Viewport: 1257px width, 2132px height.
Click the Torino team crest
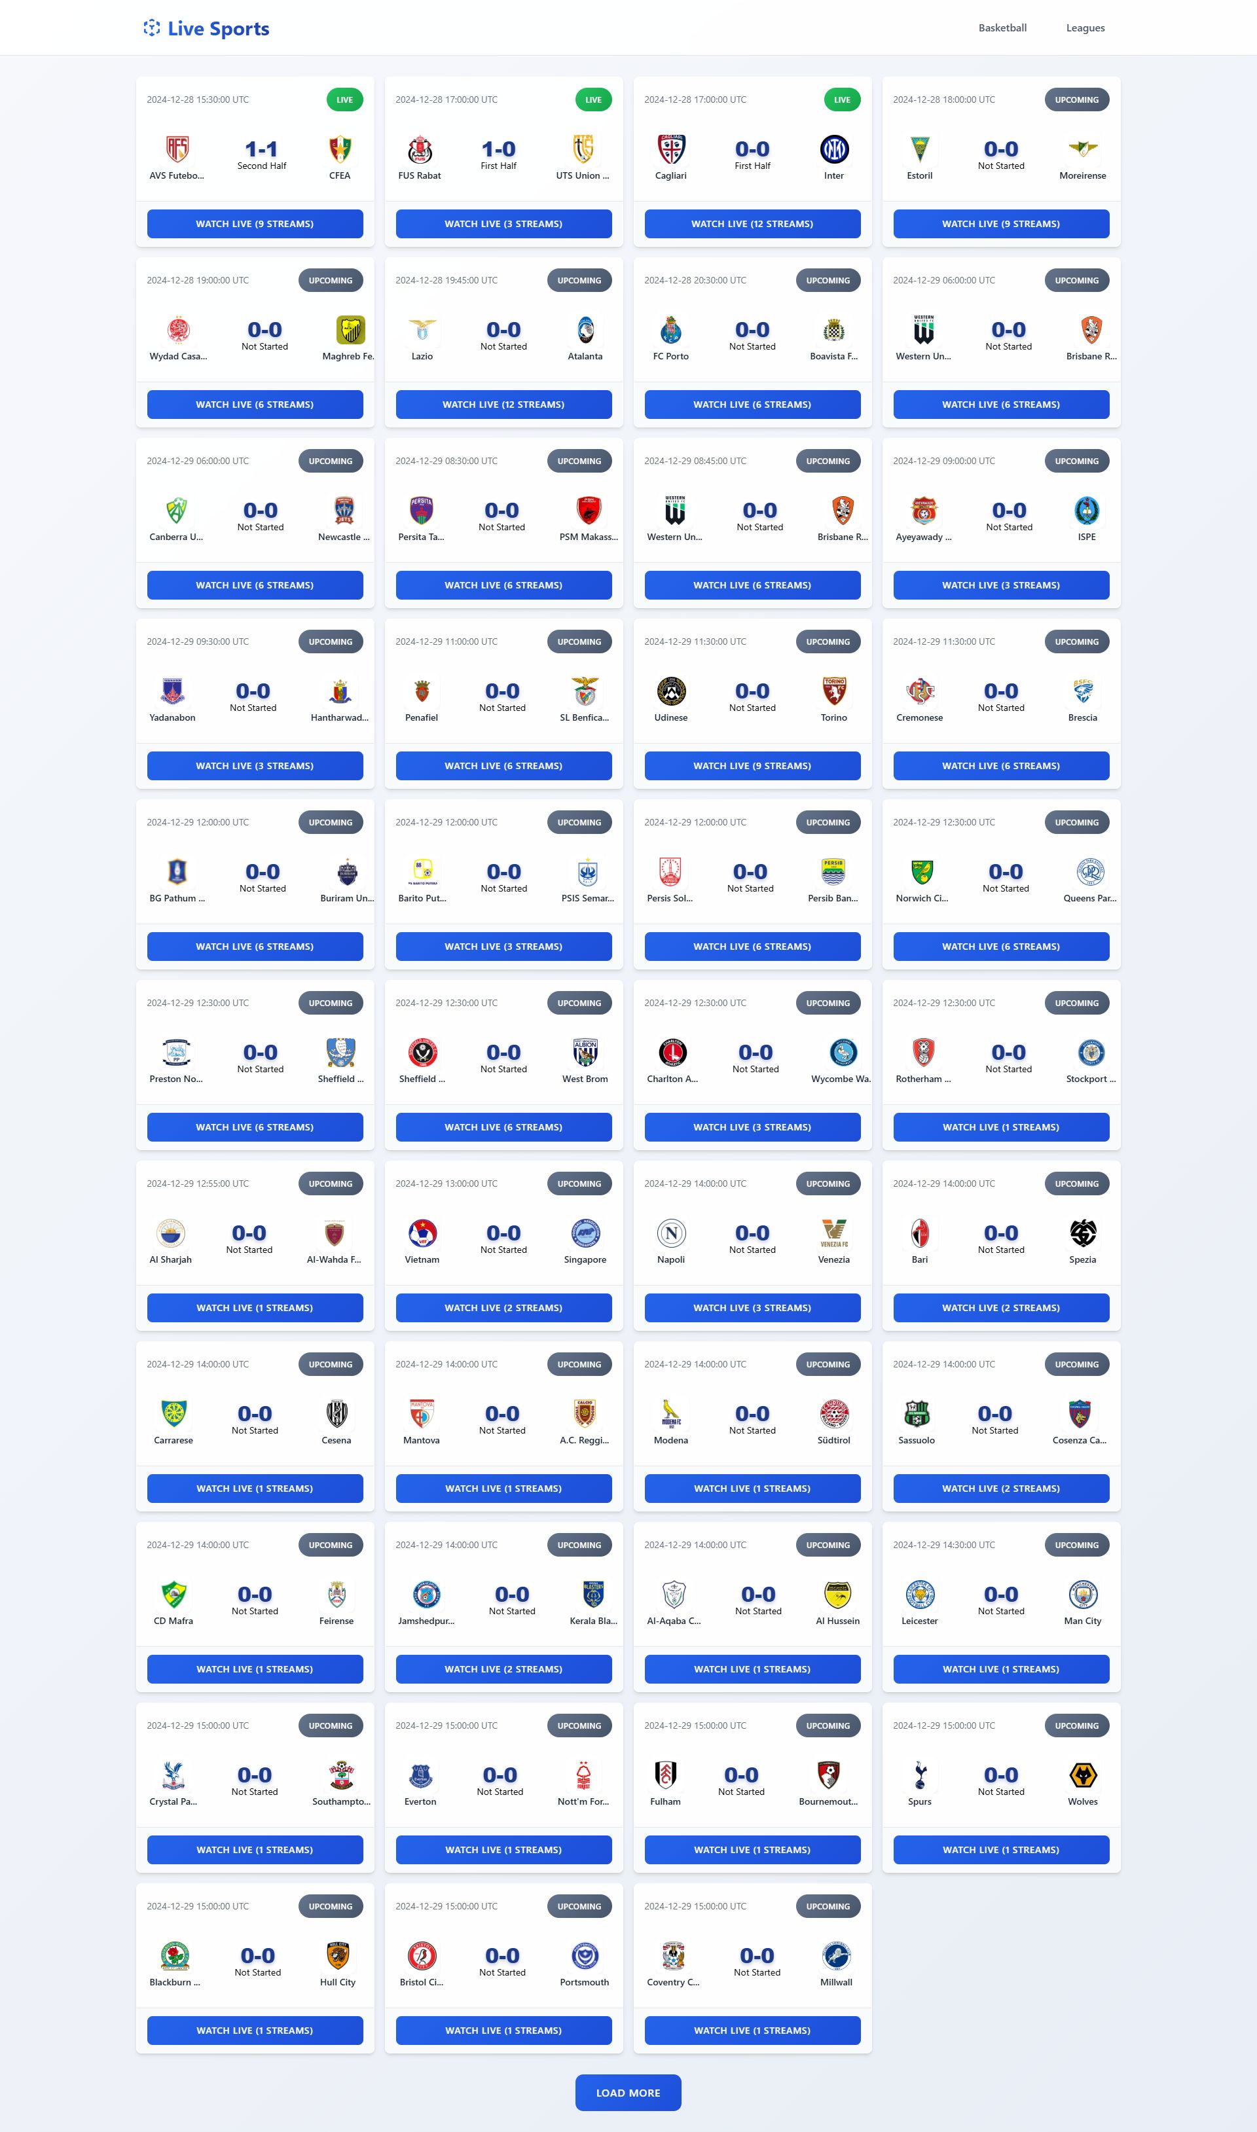[833, 691]
